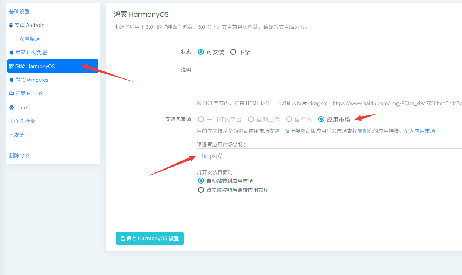Click the Windows logo icon in sidebar
This screenshot has width=462, height=275.
[11, 80]
